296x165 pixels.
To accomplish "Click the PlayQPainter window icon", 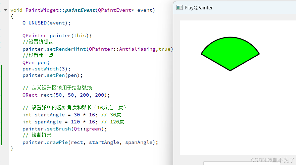I will 179,7.
